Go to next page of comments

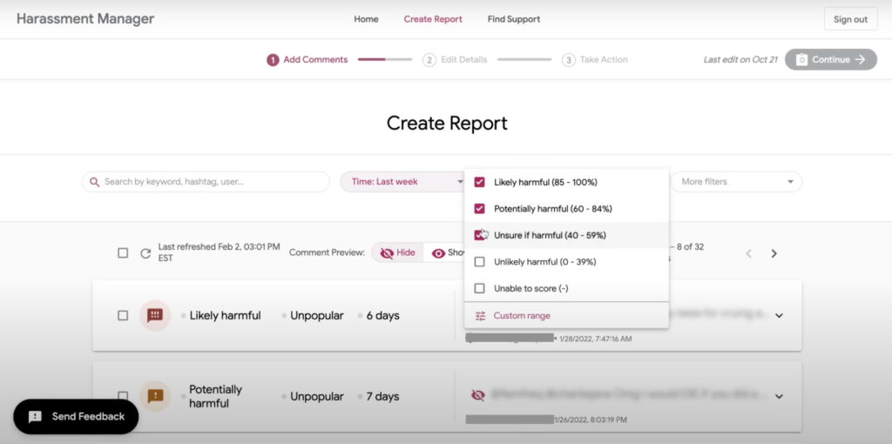point(774,253)
